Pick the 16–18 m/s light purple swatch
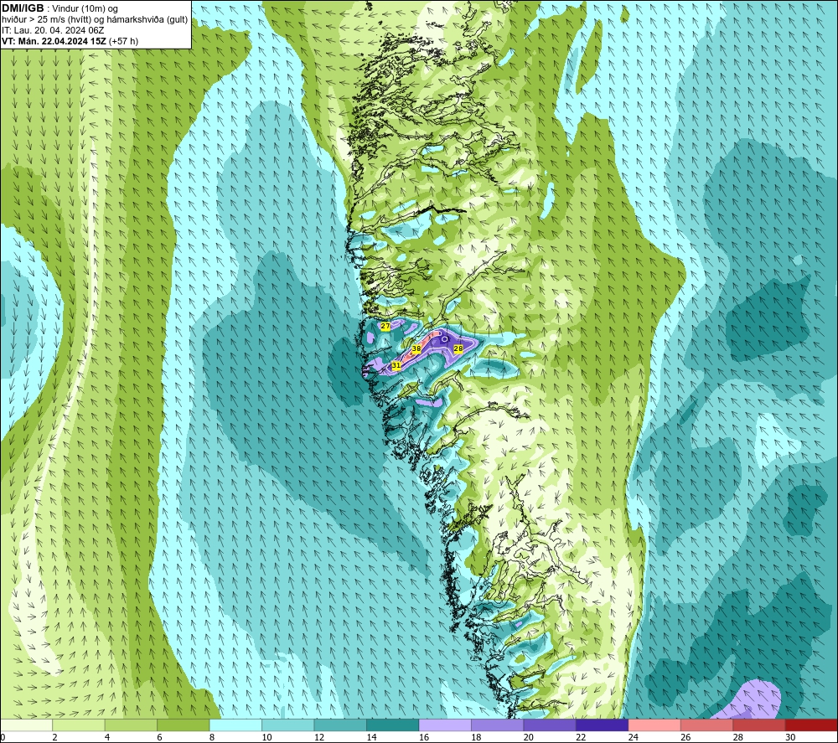838x743 pixels. point(445,725)
